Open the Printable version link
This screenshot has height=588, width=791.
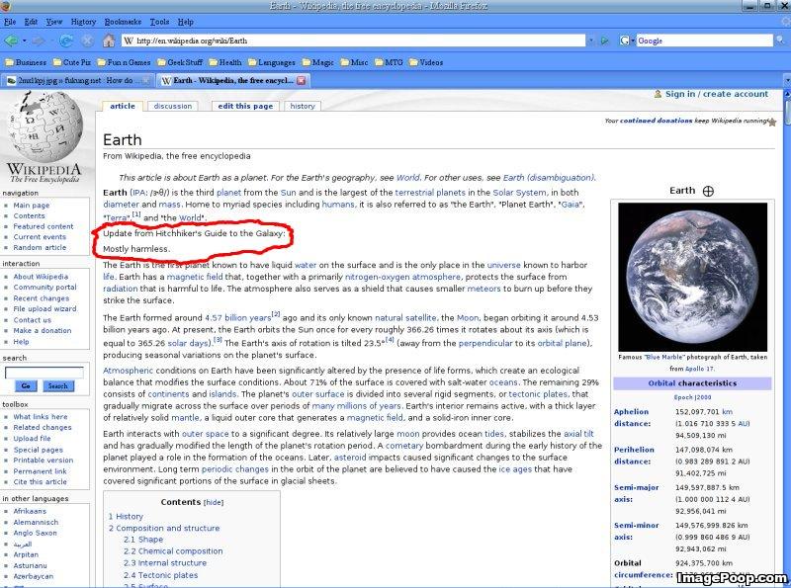44,460
